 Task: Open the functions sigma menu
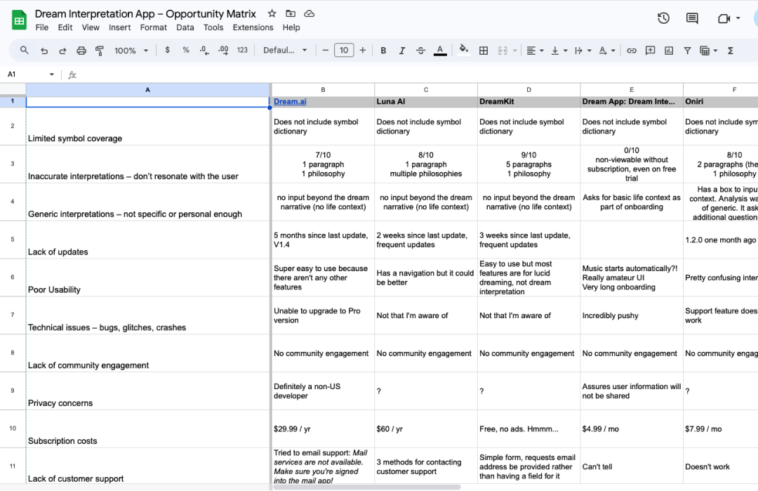point(731,51)
